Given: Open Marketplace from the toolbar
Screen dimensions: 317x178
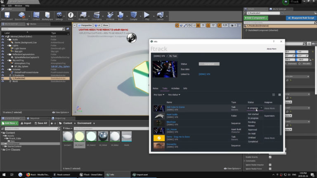Looking at the screenshot, I should tap(47, 16).
